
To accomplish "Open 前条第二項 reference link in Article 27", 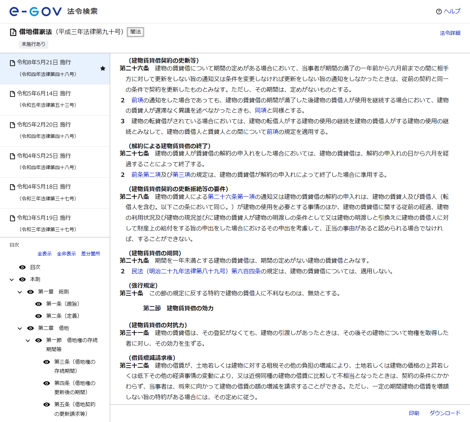I will pos(146,175).
